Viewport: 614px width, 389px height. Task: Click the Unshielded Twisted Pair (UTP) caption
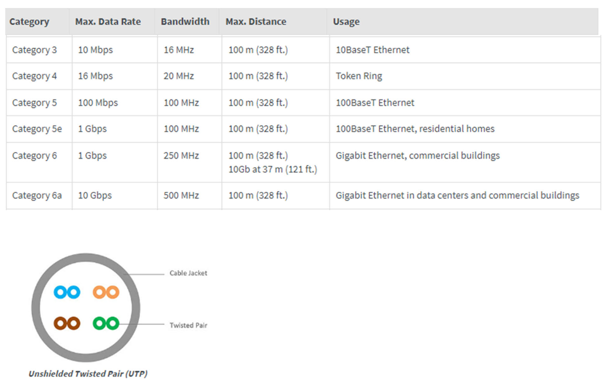pyautogui.click(x=88, y=374)
